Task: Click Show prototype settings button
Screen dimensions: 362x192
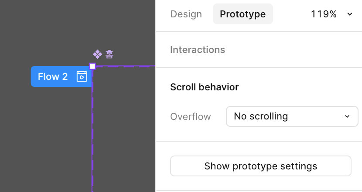Action: (261, 166)
